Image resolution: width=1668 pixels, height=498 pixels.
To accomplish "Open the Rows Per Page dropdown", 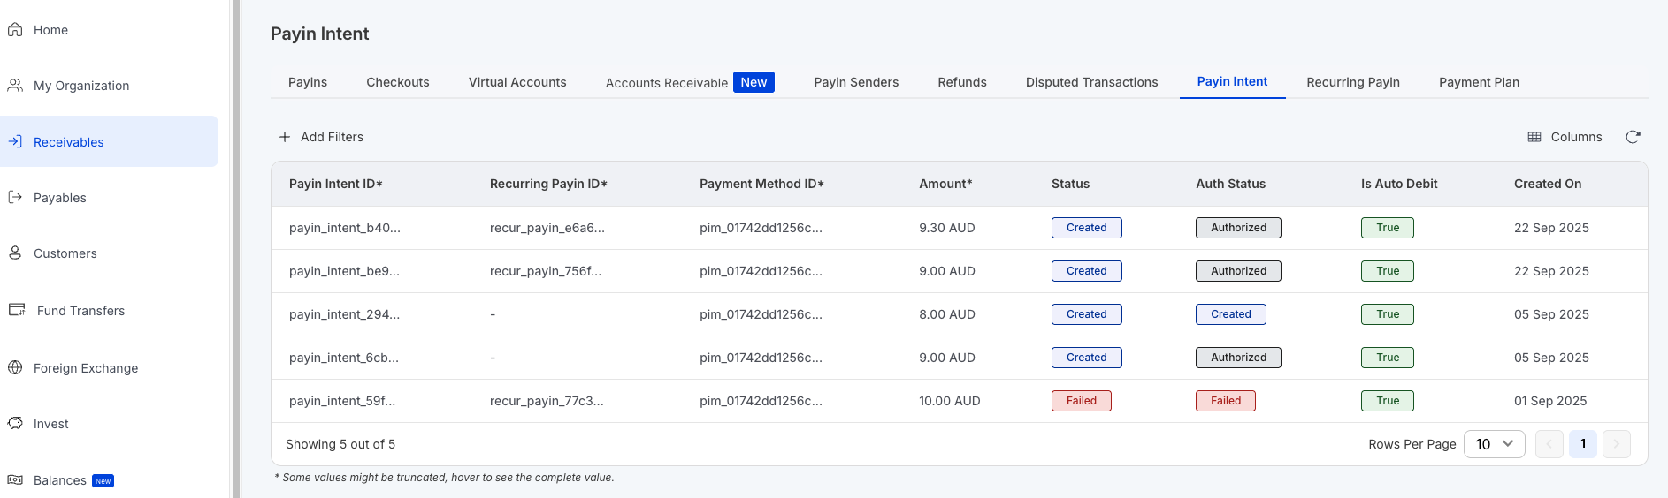I will click(1495, 444).
